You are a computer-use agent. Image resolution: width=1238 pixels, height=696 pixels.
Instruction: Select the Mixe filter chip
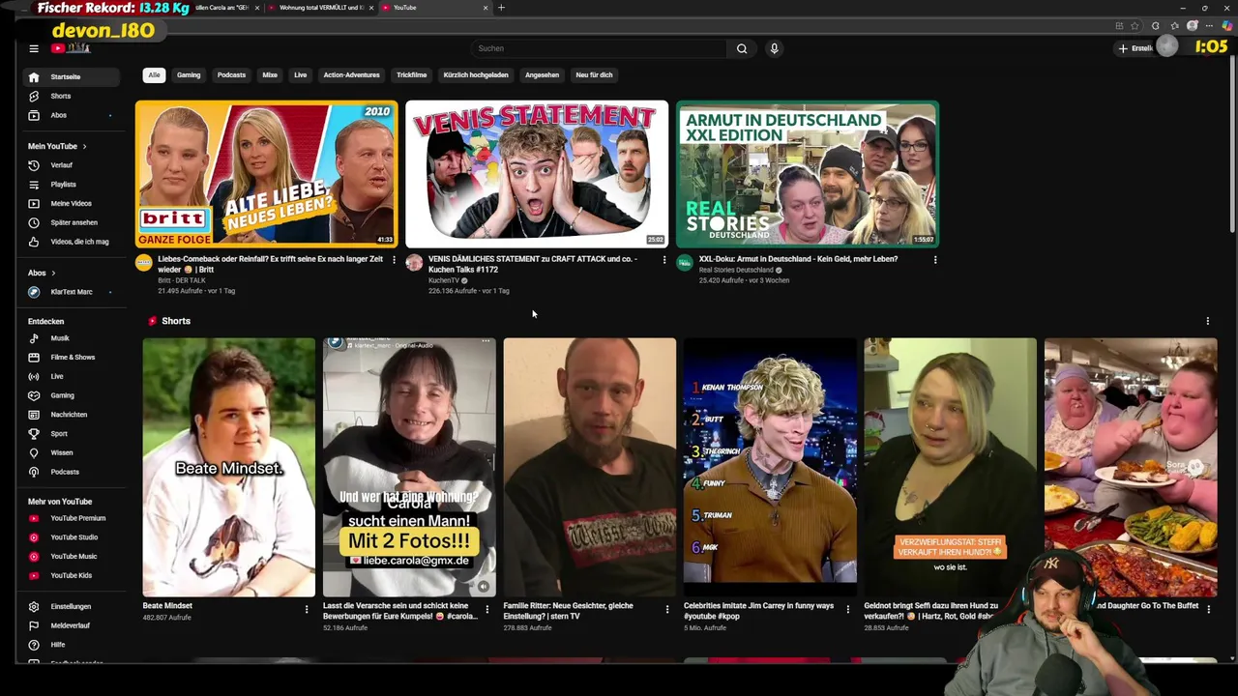[270, 74]
